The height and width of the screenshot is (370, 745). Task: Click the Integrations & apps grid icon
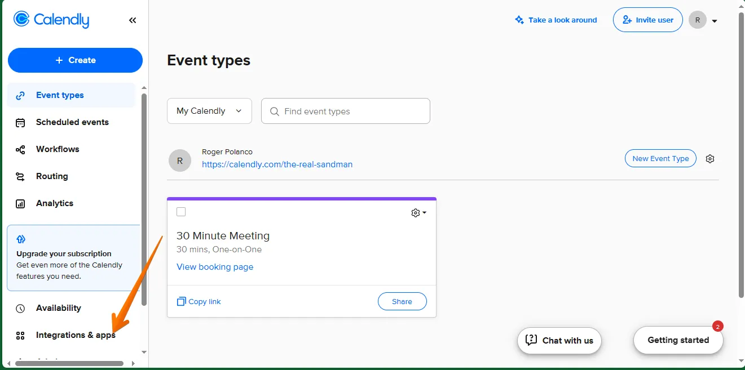tap(20, 336)
